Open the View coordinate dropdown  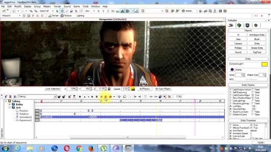[94, 11]
